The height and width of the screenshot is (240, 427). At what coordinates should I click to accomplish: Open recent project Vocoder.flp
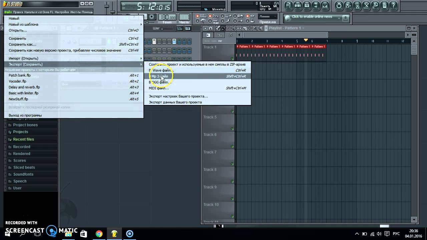pos(74,81)
